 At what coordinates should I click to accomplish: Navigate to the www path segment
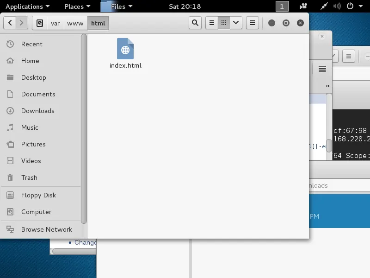point(75,23)
